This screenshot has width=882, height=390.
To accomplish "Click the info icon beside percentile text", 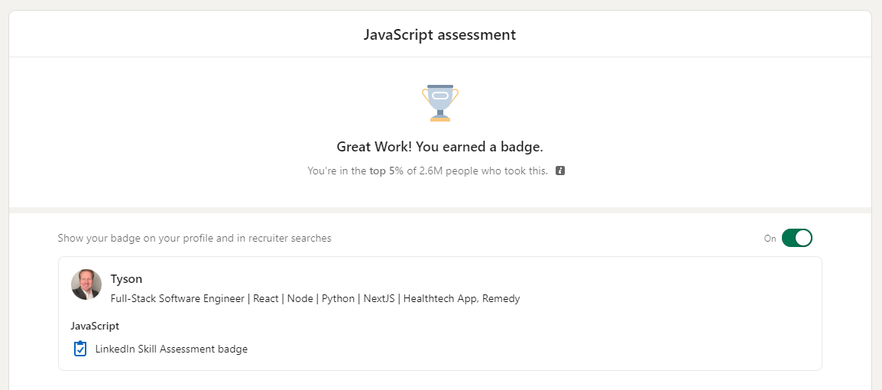I will click(x=559, y=171).
